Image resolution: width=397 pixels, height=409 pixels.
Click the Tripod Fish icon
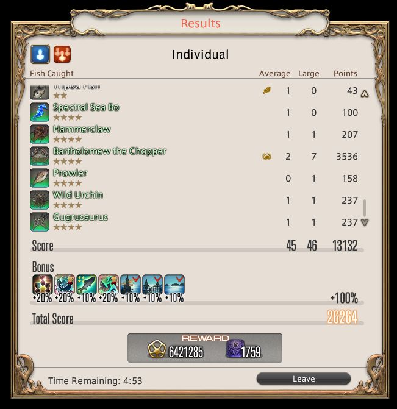click(x=40, y=92)
